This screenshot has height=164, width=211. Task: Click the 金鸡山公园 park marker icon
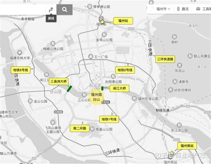click(x=104, y=34)
